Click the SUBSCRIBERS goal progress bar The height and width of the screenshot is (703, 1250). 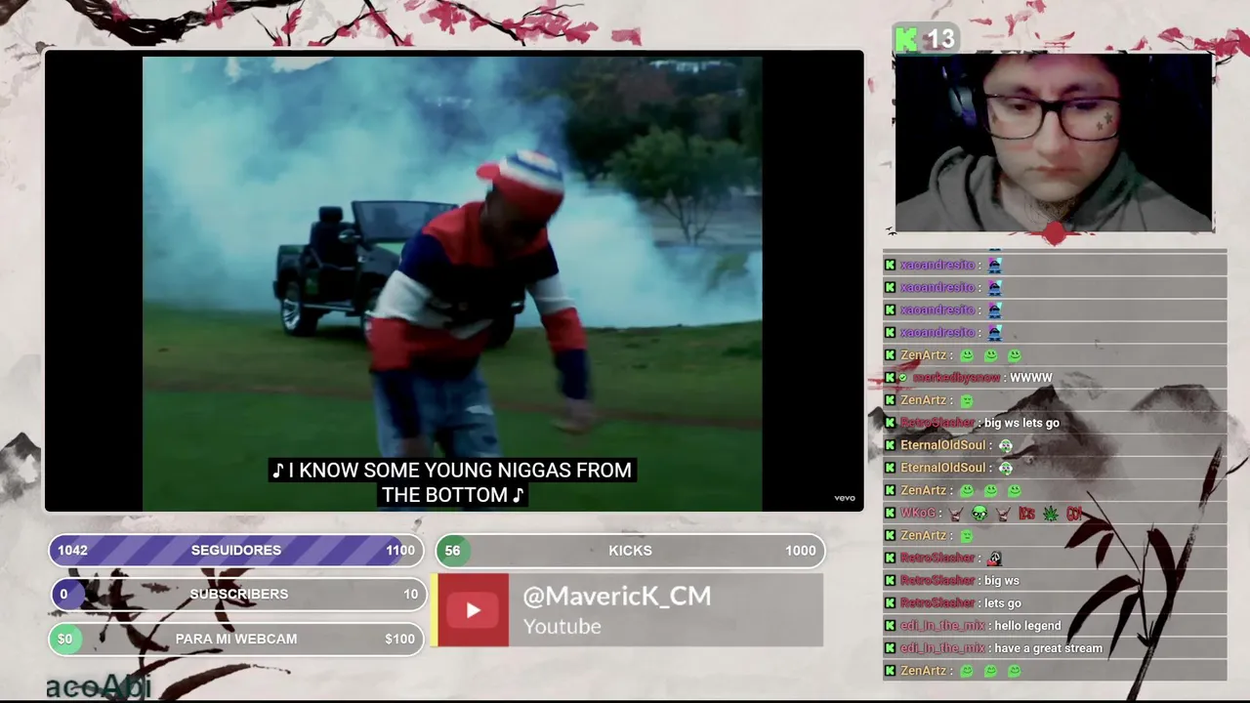238,594
